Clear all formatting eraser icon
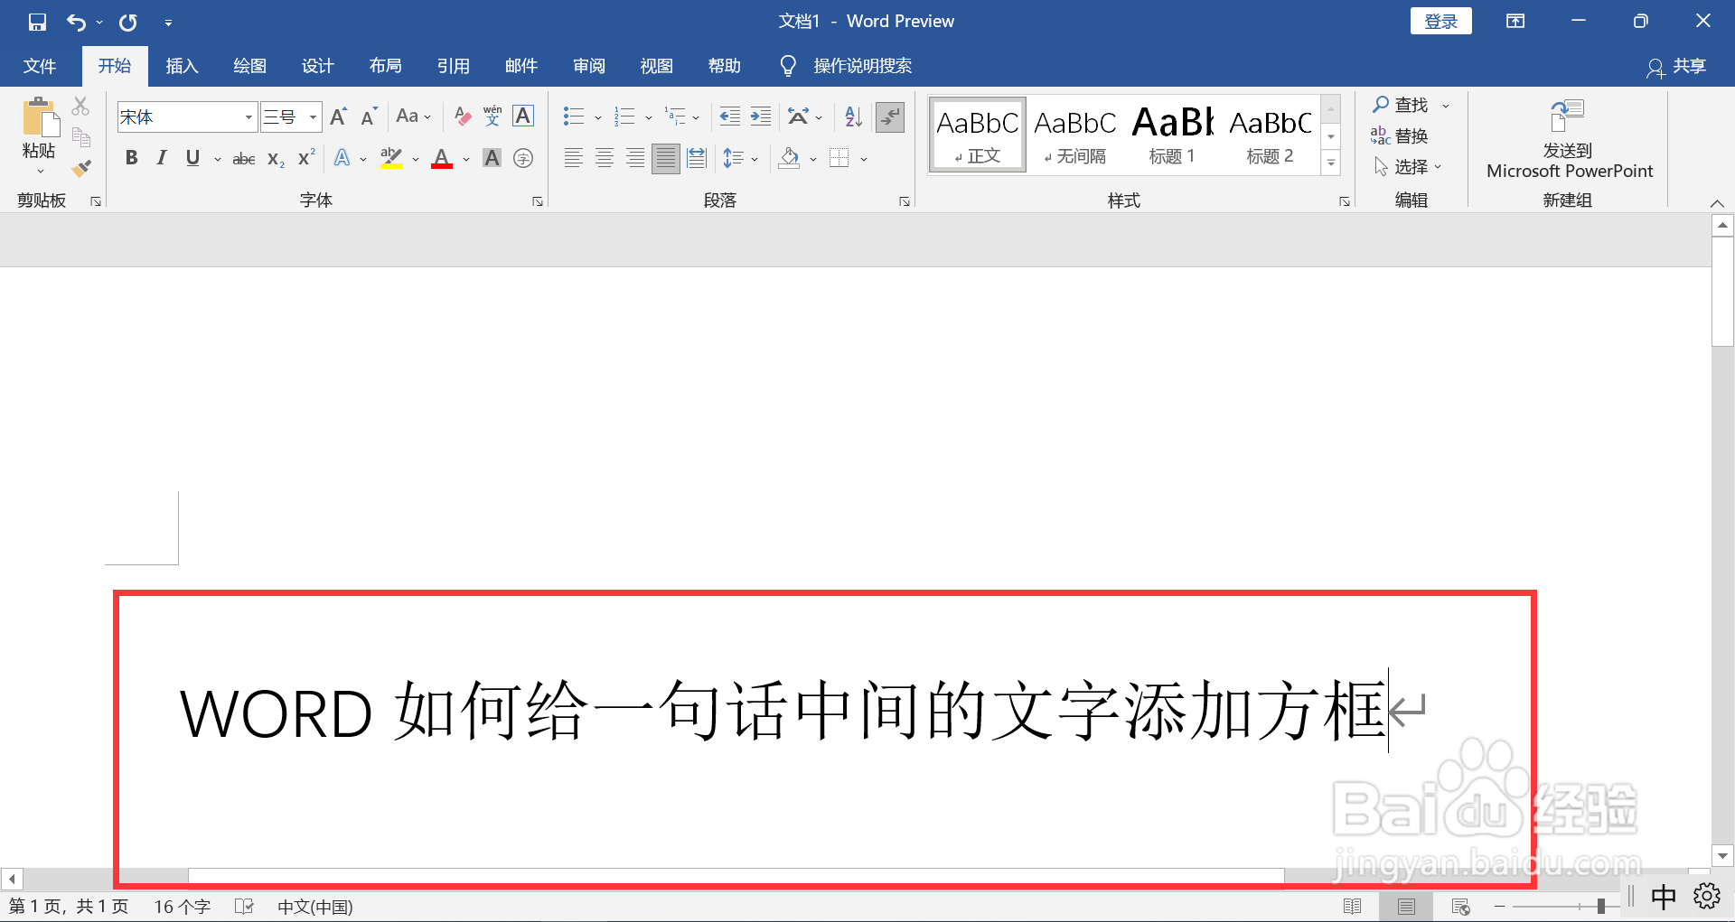Viewport: 1735px width, 922px height. click(x=463, y=116)
